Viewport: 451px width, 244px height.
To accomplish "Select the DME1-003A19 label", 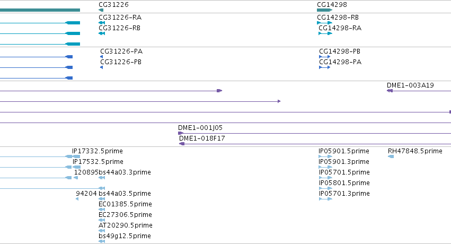I will [x=410, y=85].
